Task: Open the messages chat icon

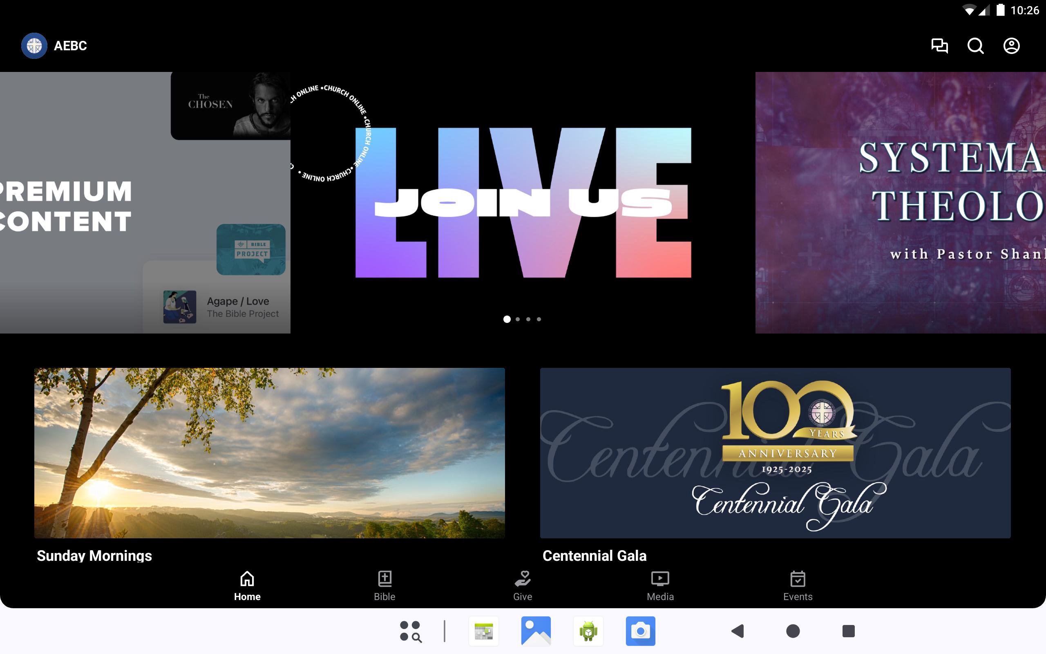Action: click(939, 46)
